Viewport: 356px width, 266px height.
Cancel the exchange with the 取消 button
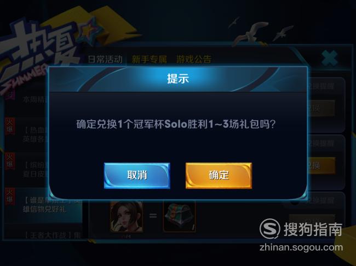[137, 175]
